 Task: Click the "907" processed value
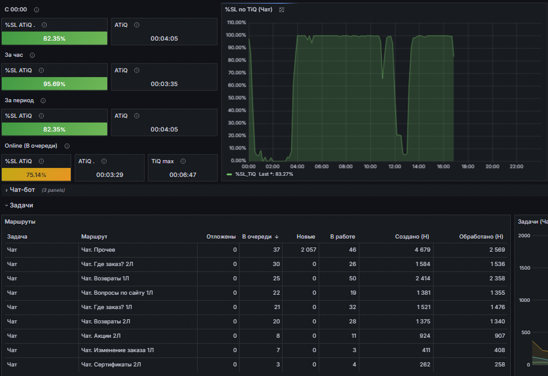click(499, 335)
